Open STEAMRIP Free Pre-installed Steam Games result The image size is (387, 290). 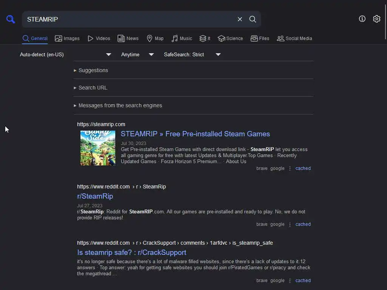[195, 134]
